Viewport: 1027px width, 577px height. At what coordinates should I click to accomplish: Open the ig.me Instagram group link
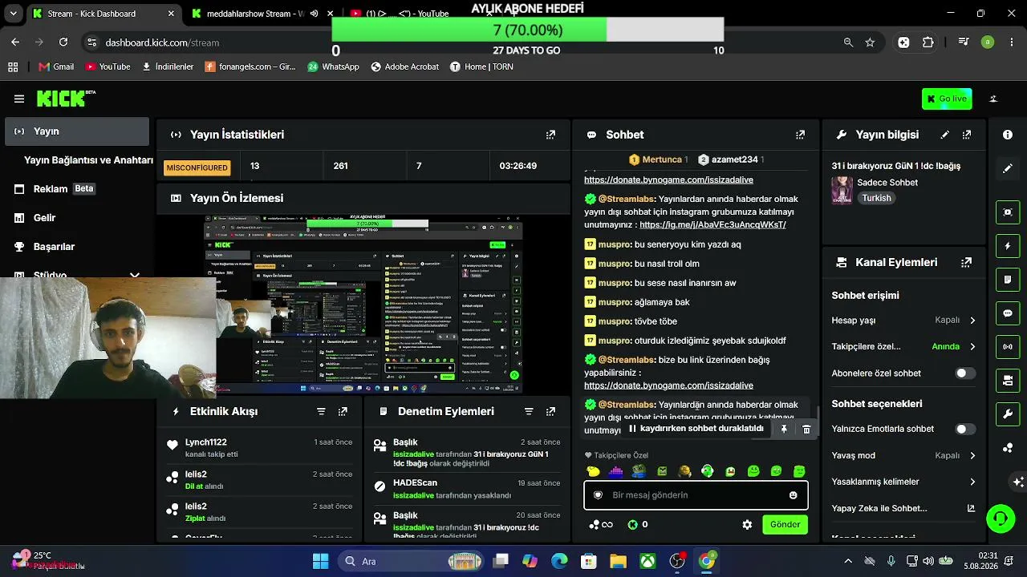[x=712, y=225]
